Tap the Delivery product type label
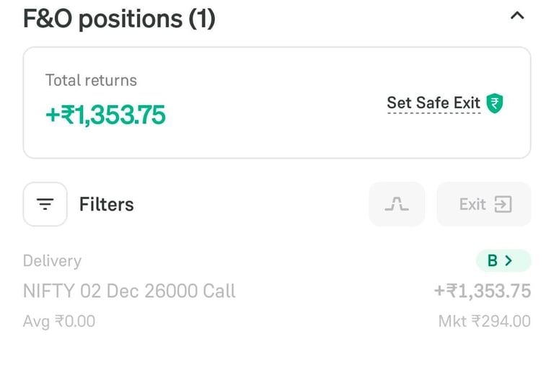This screenshot has width=554, height=365. point(52,260)
